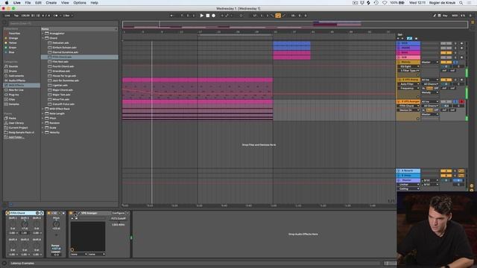Open Spotlight search in the menu bar
Screen dimensions: 477x268
461,3
